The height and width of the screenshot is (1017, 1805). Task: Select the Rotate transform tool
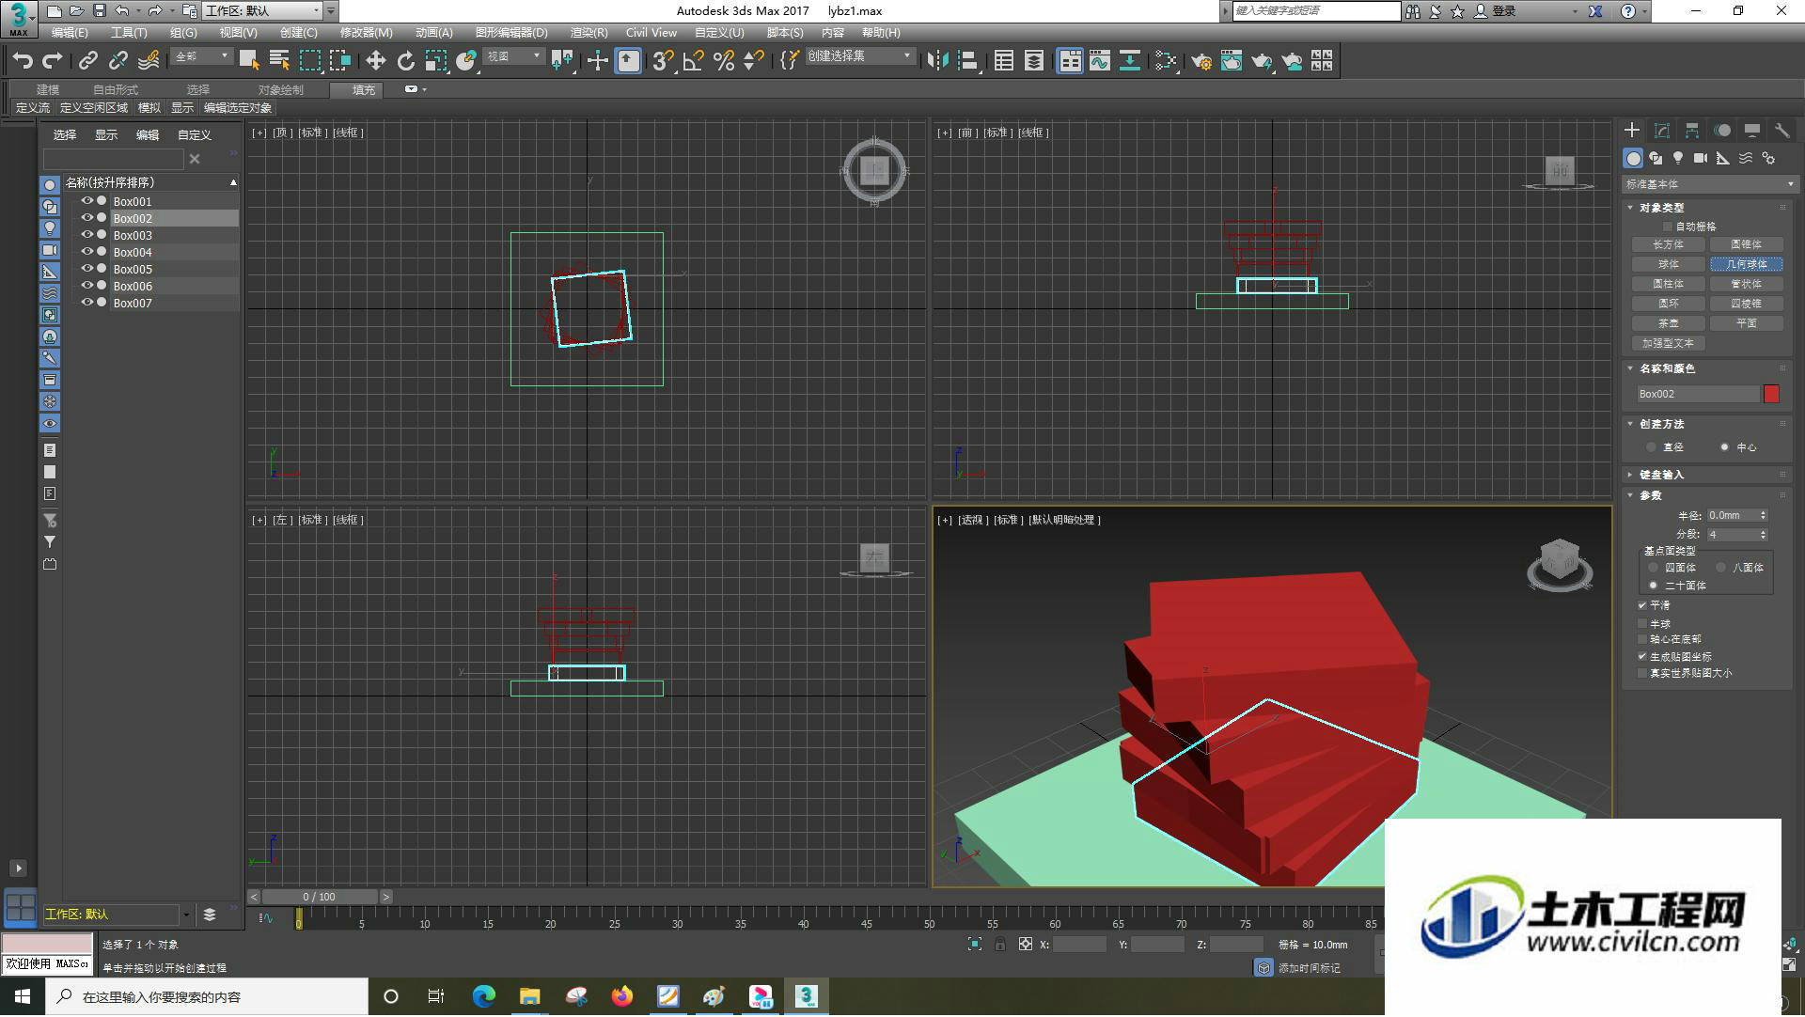click(405, 61)
